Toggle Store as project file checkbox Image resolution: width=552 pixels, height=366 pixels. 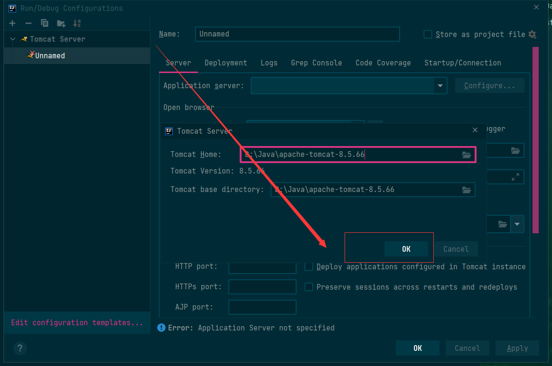coord(428,34)
